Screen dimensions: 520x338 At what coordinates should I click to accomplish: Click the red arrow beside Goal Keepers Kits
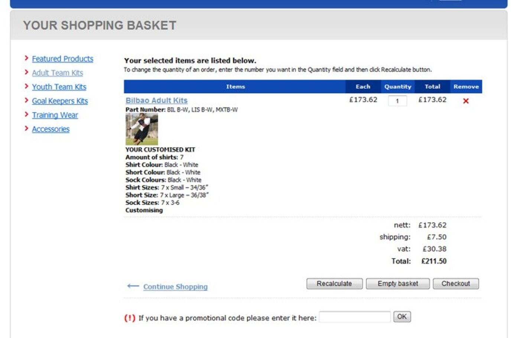point(26,100)
